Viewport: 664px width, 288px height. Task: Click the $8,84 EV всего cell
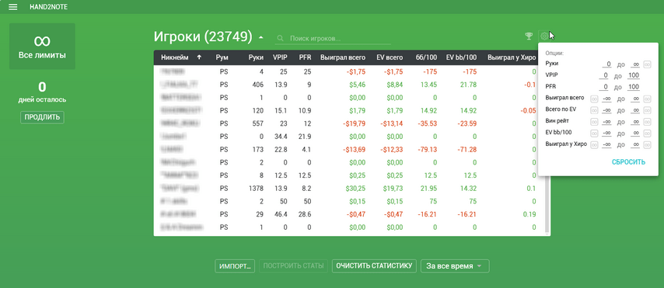pos(394,85)
